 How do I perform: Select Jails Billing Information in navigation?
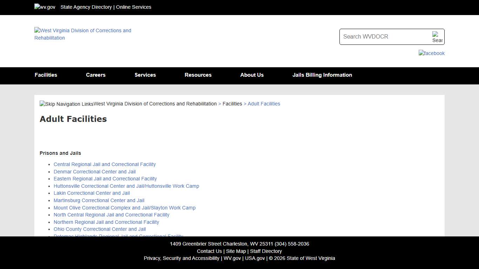point(322,75)
